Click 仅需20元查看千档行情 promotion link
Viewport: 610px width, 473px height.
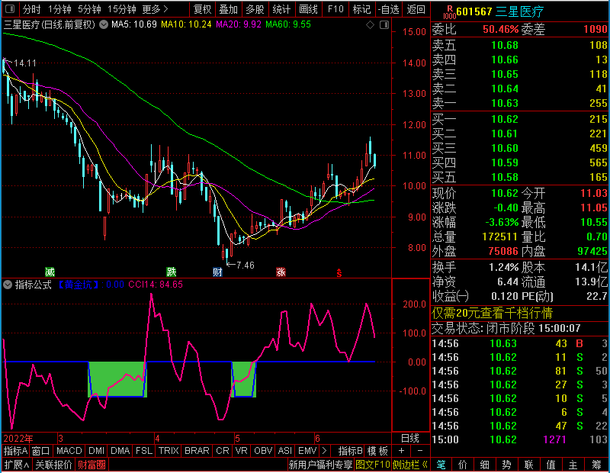(492, 314)
